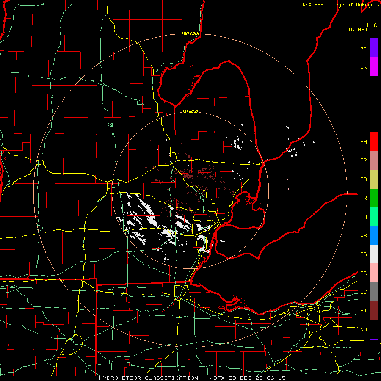The height and width of the screenshot is (381, 381).
Task: Click the WS legend label
Action: click(363, 235)
